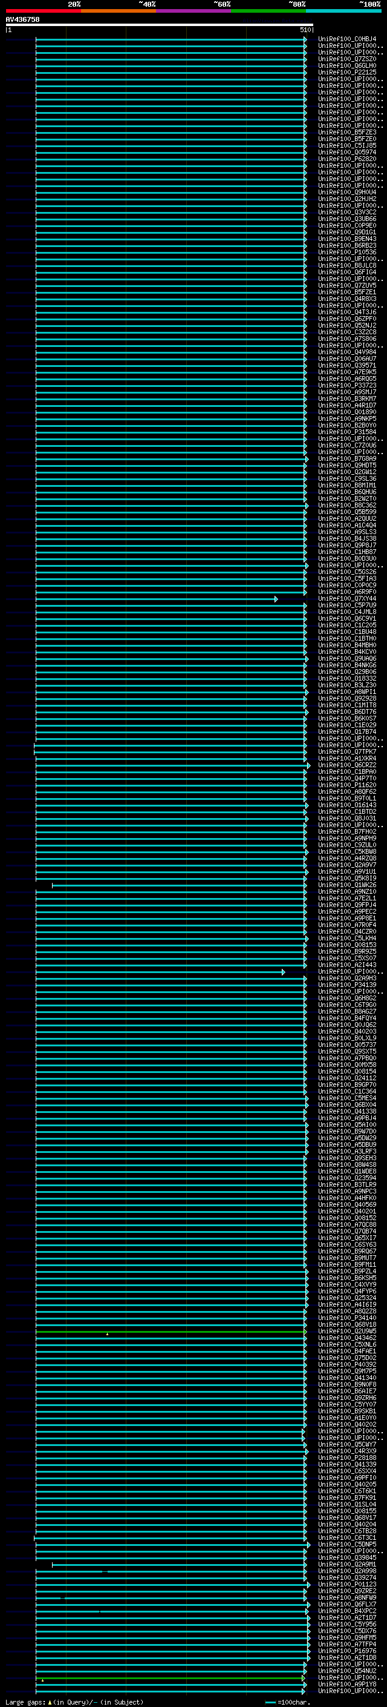Select hit label UniRef100_Q9H0U4
Image resolution: width=387 pixels, height=1707 pixels.
(x=346, y=192)
